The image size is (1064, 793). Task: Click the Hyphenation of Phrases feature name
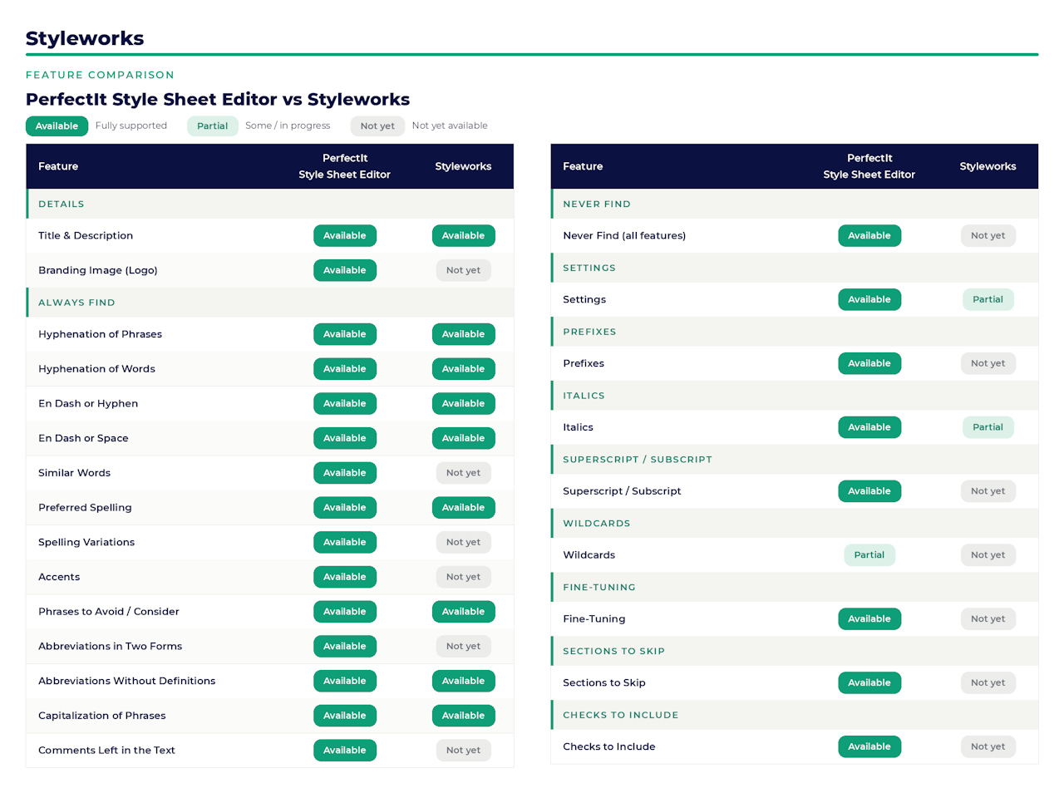(100, 334)
